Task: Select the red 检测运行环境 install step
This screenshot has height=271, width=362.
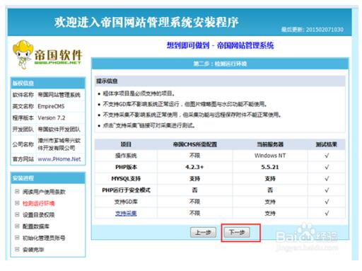Action: (x=38, y=203)
